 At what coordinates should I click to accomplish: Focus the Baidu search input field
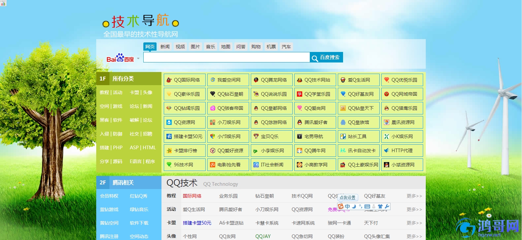click(226, 57)
